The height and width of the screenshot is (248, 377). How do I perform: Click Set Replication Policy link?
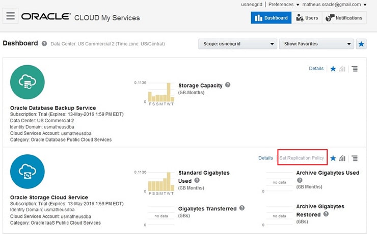[302, 158]
